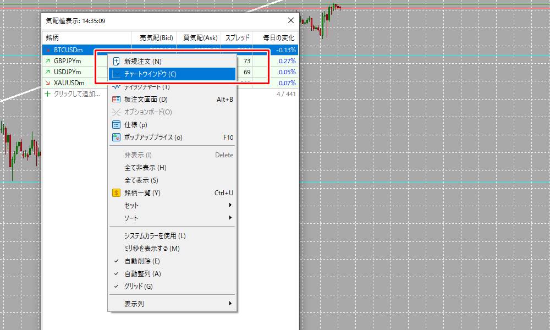Toggle the 自動削除 (E) checkmark option
Screen dimensions: 550x330
point(142,261)
